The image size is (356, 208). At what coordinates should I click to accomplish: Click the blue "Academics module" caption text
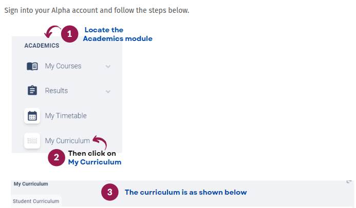[x=118, y=38]
